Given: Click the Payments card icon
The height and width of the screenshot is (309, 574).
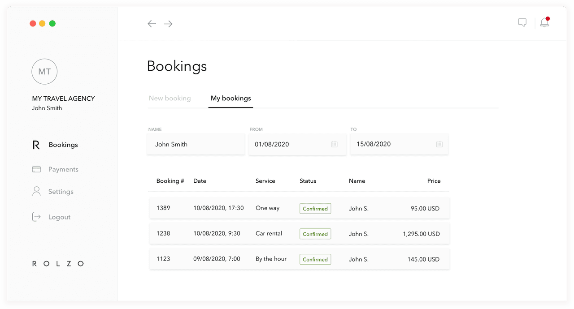Looking at the screenshot, I should click(x=36, y=169).
